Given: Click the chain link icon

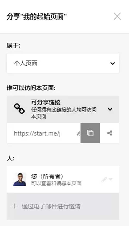Looking at the screenshot, I should coord(19,109).
